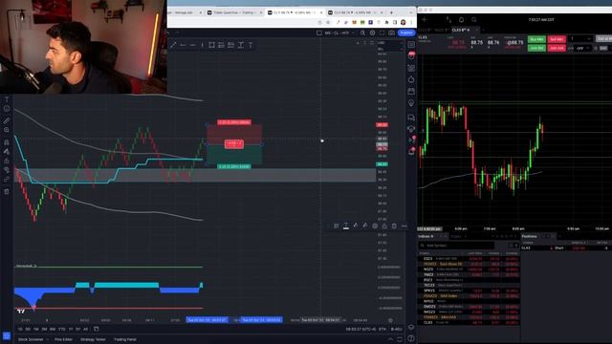Viewport: 612px width, 344px height.
Task: Open the go-to-date calendar icon
Action: tap(96, 329)
